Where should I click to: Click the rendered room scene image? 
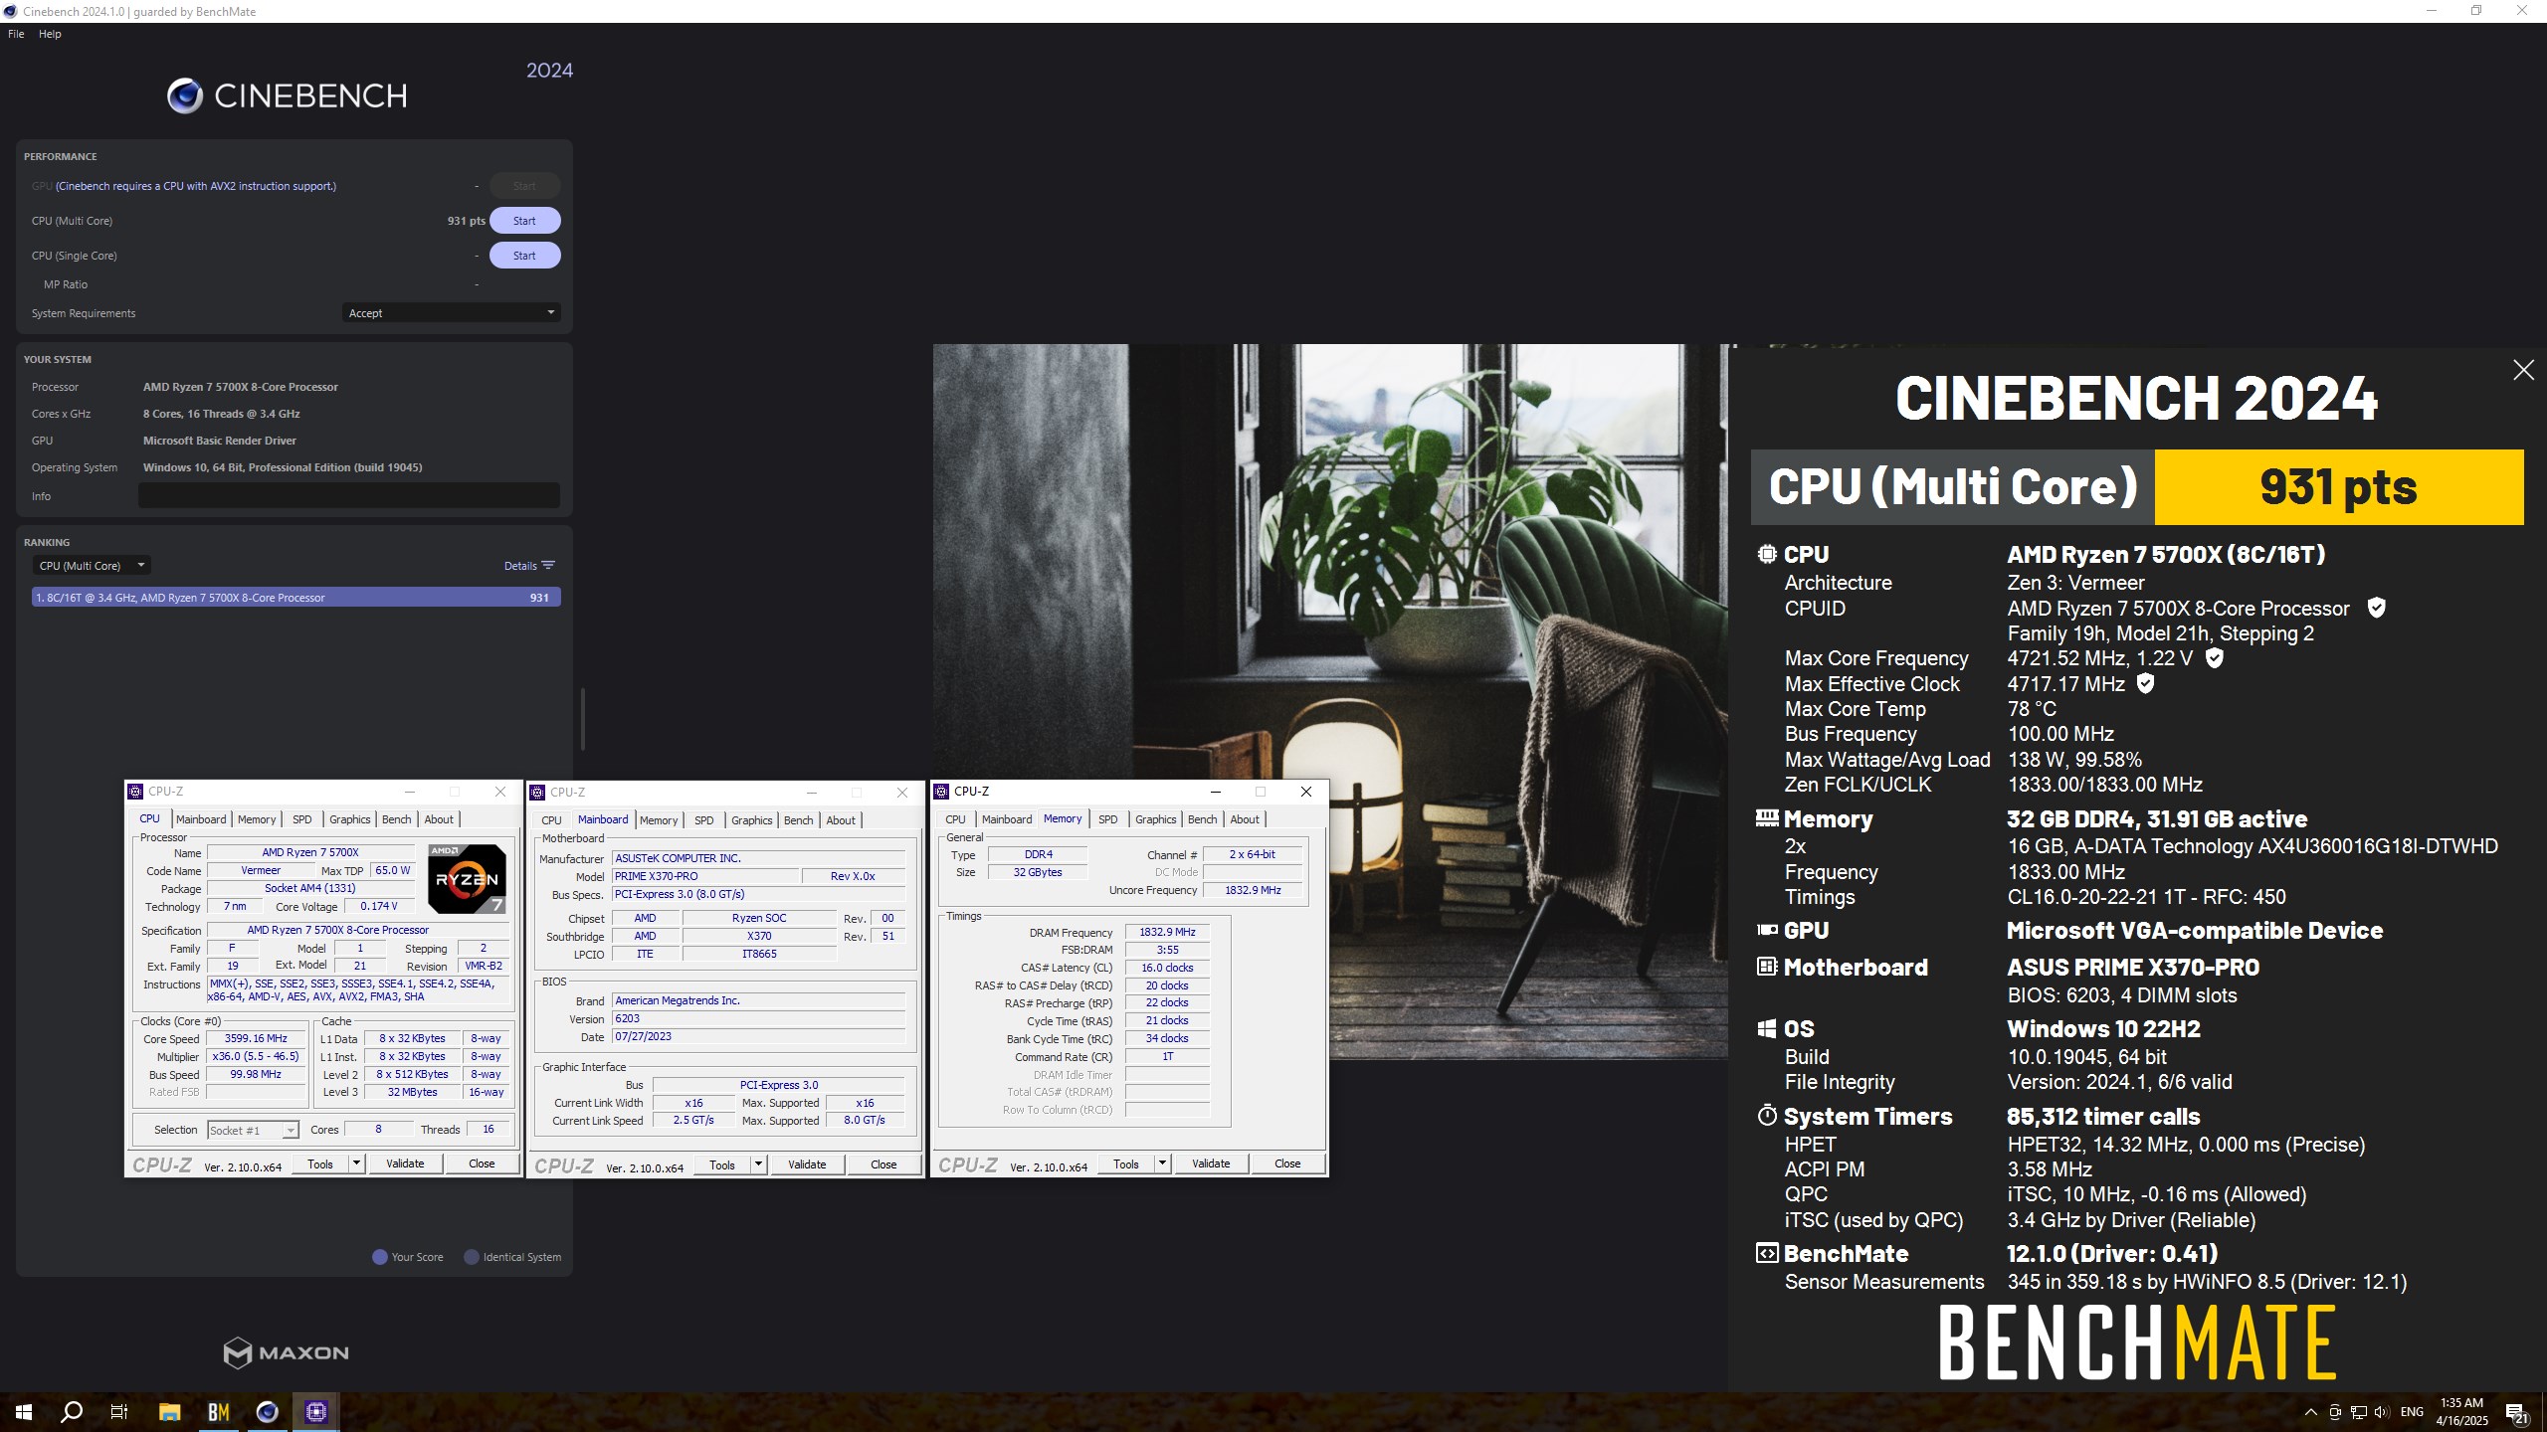tap(1330, 561)
